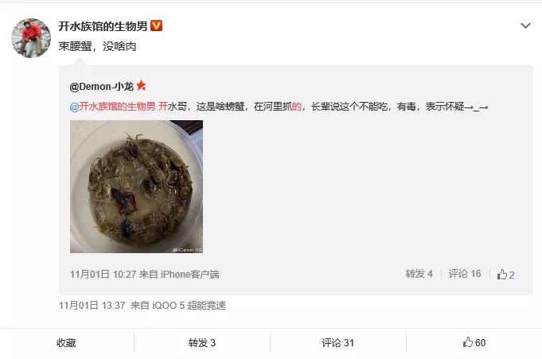Click the iQOO 5 超能竞速 source link

189,306
